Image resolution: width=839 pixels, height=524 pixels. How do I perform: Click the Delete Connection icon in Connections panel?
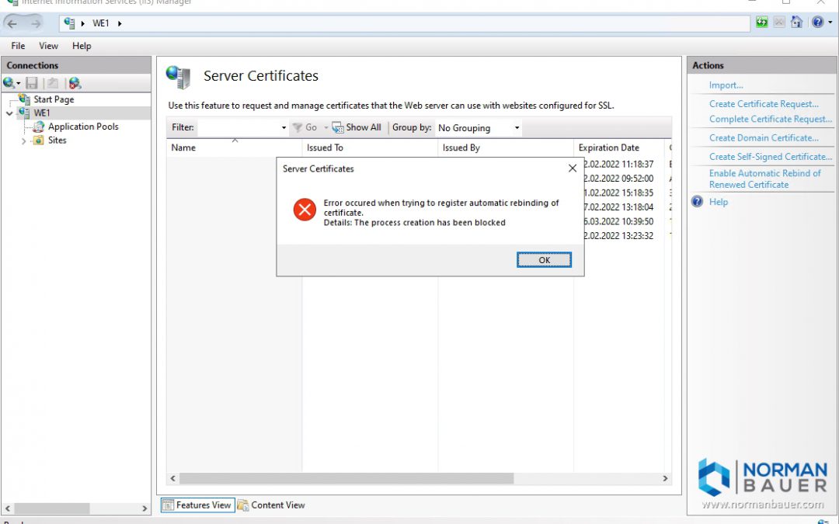click(x=74, y=82)
